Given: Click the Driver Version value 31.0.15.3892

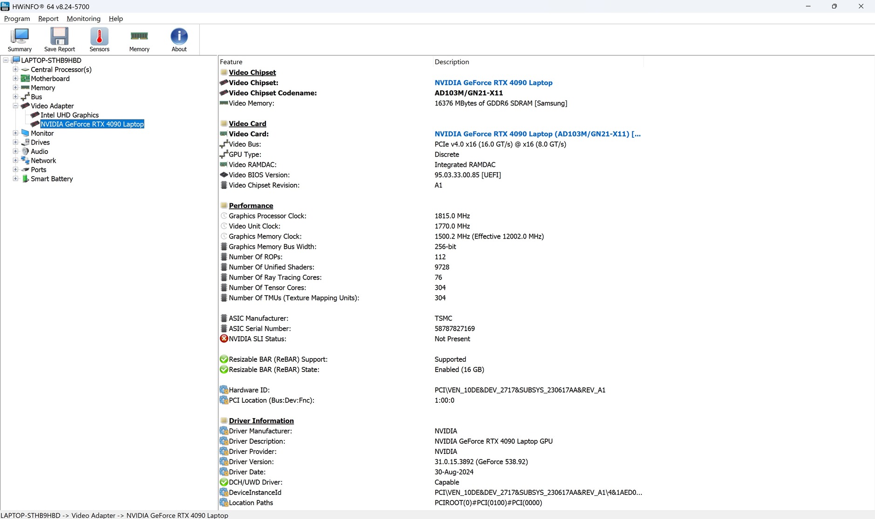Looking at the screenshot, I should point(481,462).
